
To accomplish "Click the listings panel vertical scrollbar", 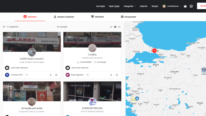I will pos(124,34).
